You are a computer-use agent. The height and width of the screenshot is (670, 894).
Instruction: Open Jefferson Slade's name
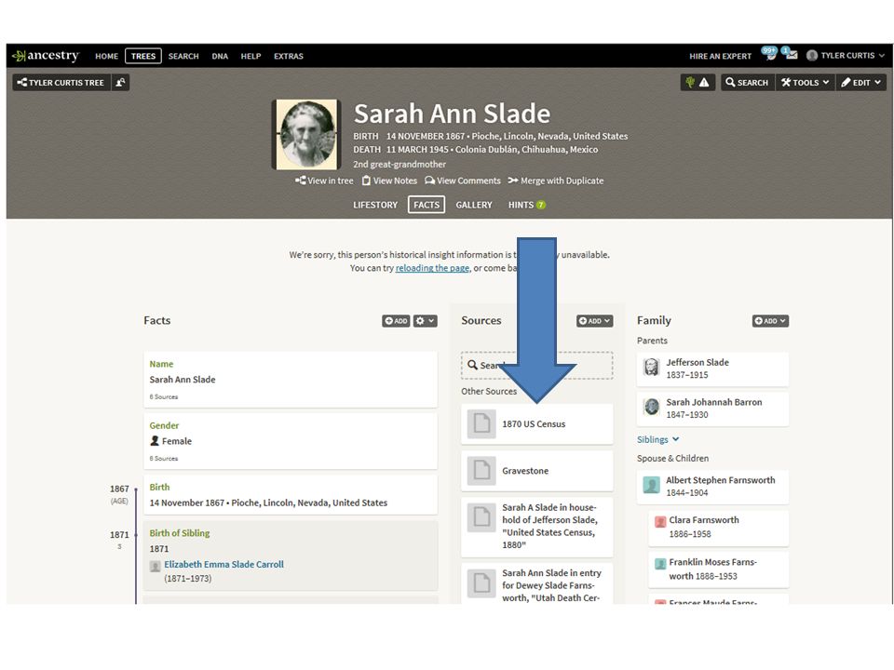tap(698, 362)
